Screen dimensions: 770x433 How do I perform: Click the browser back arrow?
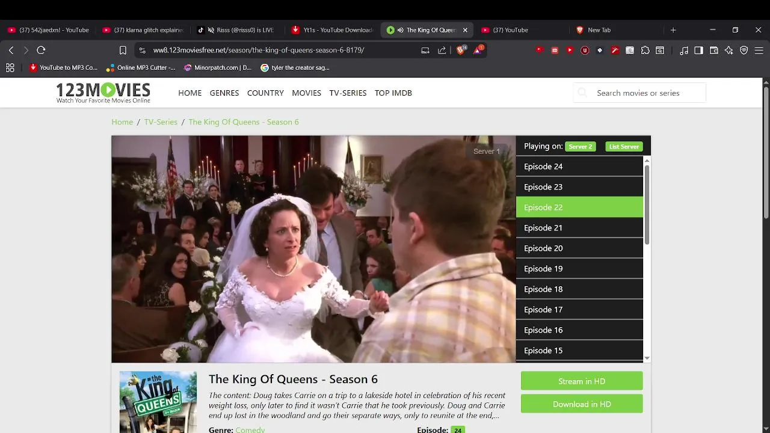pyautogui.click(x=11, y=51)
